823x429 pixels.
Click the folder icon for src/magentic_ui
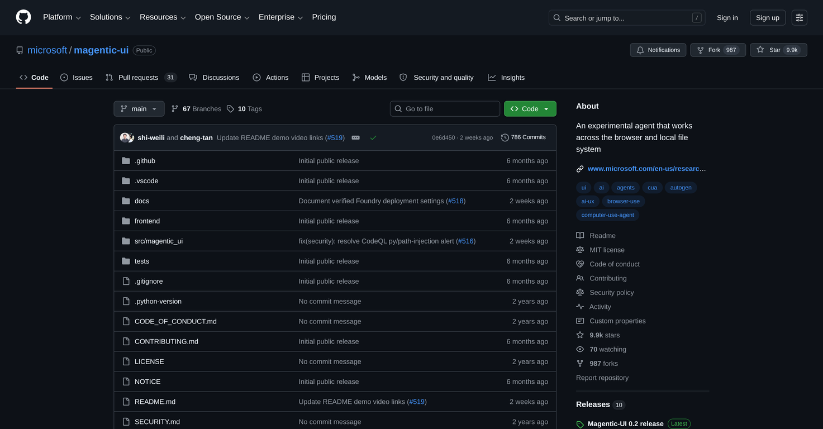(x=126, y=241)
